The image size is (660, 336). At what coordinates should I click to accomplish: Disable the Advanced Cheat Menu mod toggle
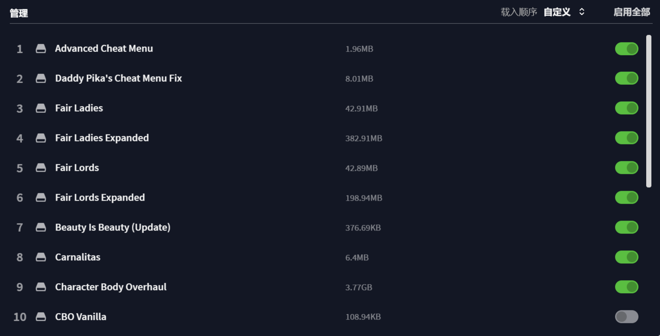626,49
